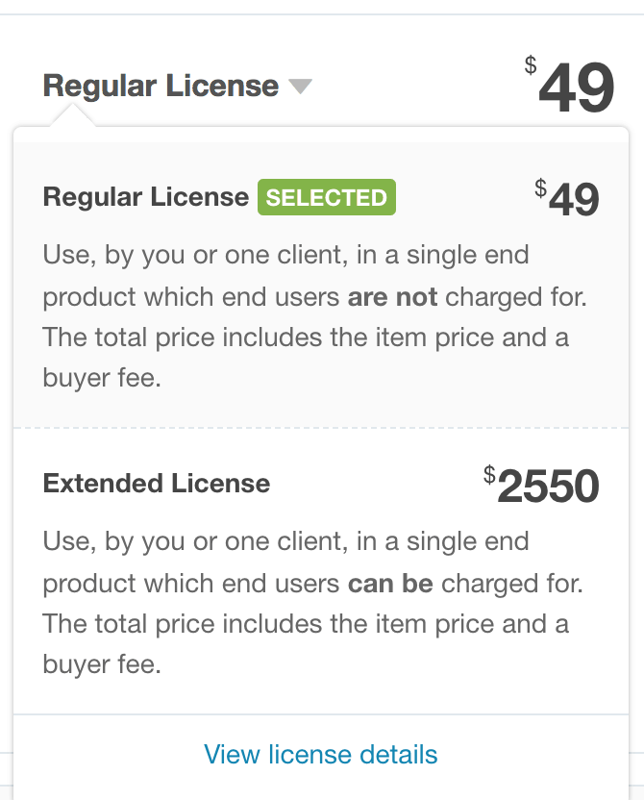This screenshot has height=800, width=644.
Task: Select the Regular License option title
Action: pos(145,197)
